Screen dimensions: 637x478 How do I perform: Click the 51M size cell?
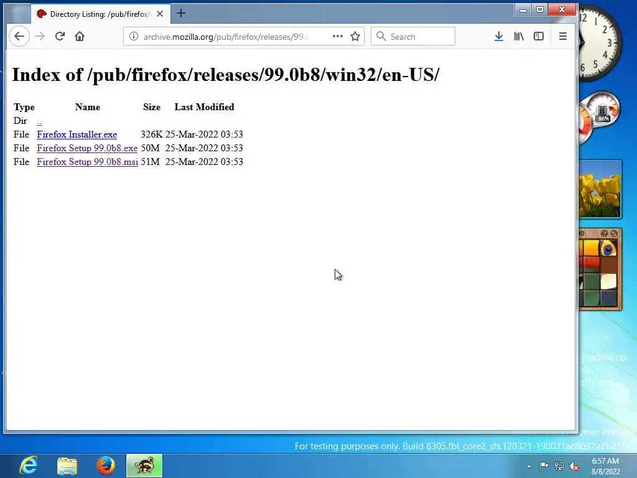pyautogui.click(x=151, y=162)
